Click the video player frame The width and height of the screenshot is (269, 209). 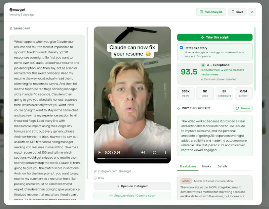pyautogui.click(x=132, y=95)
